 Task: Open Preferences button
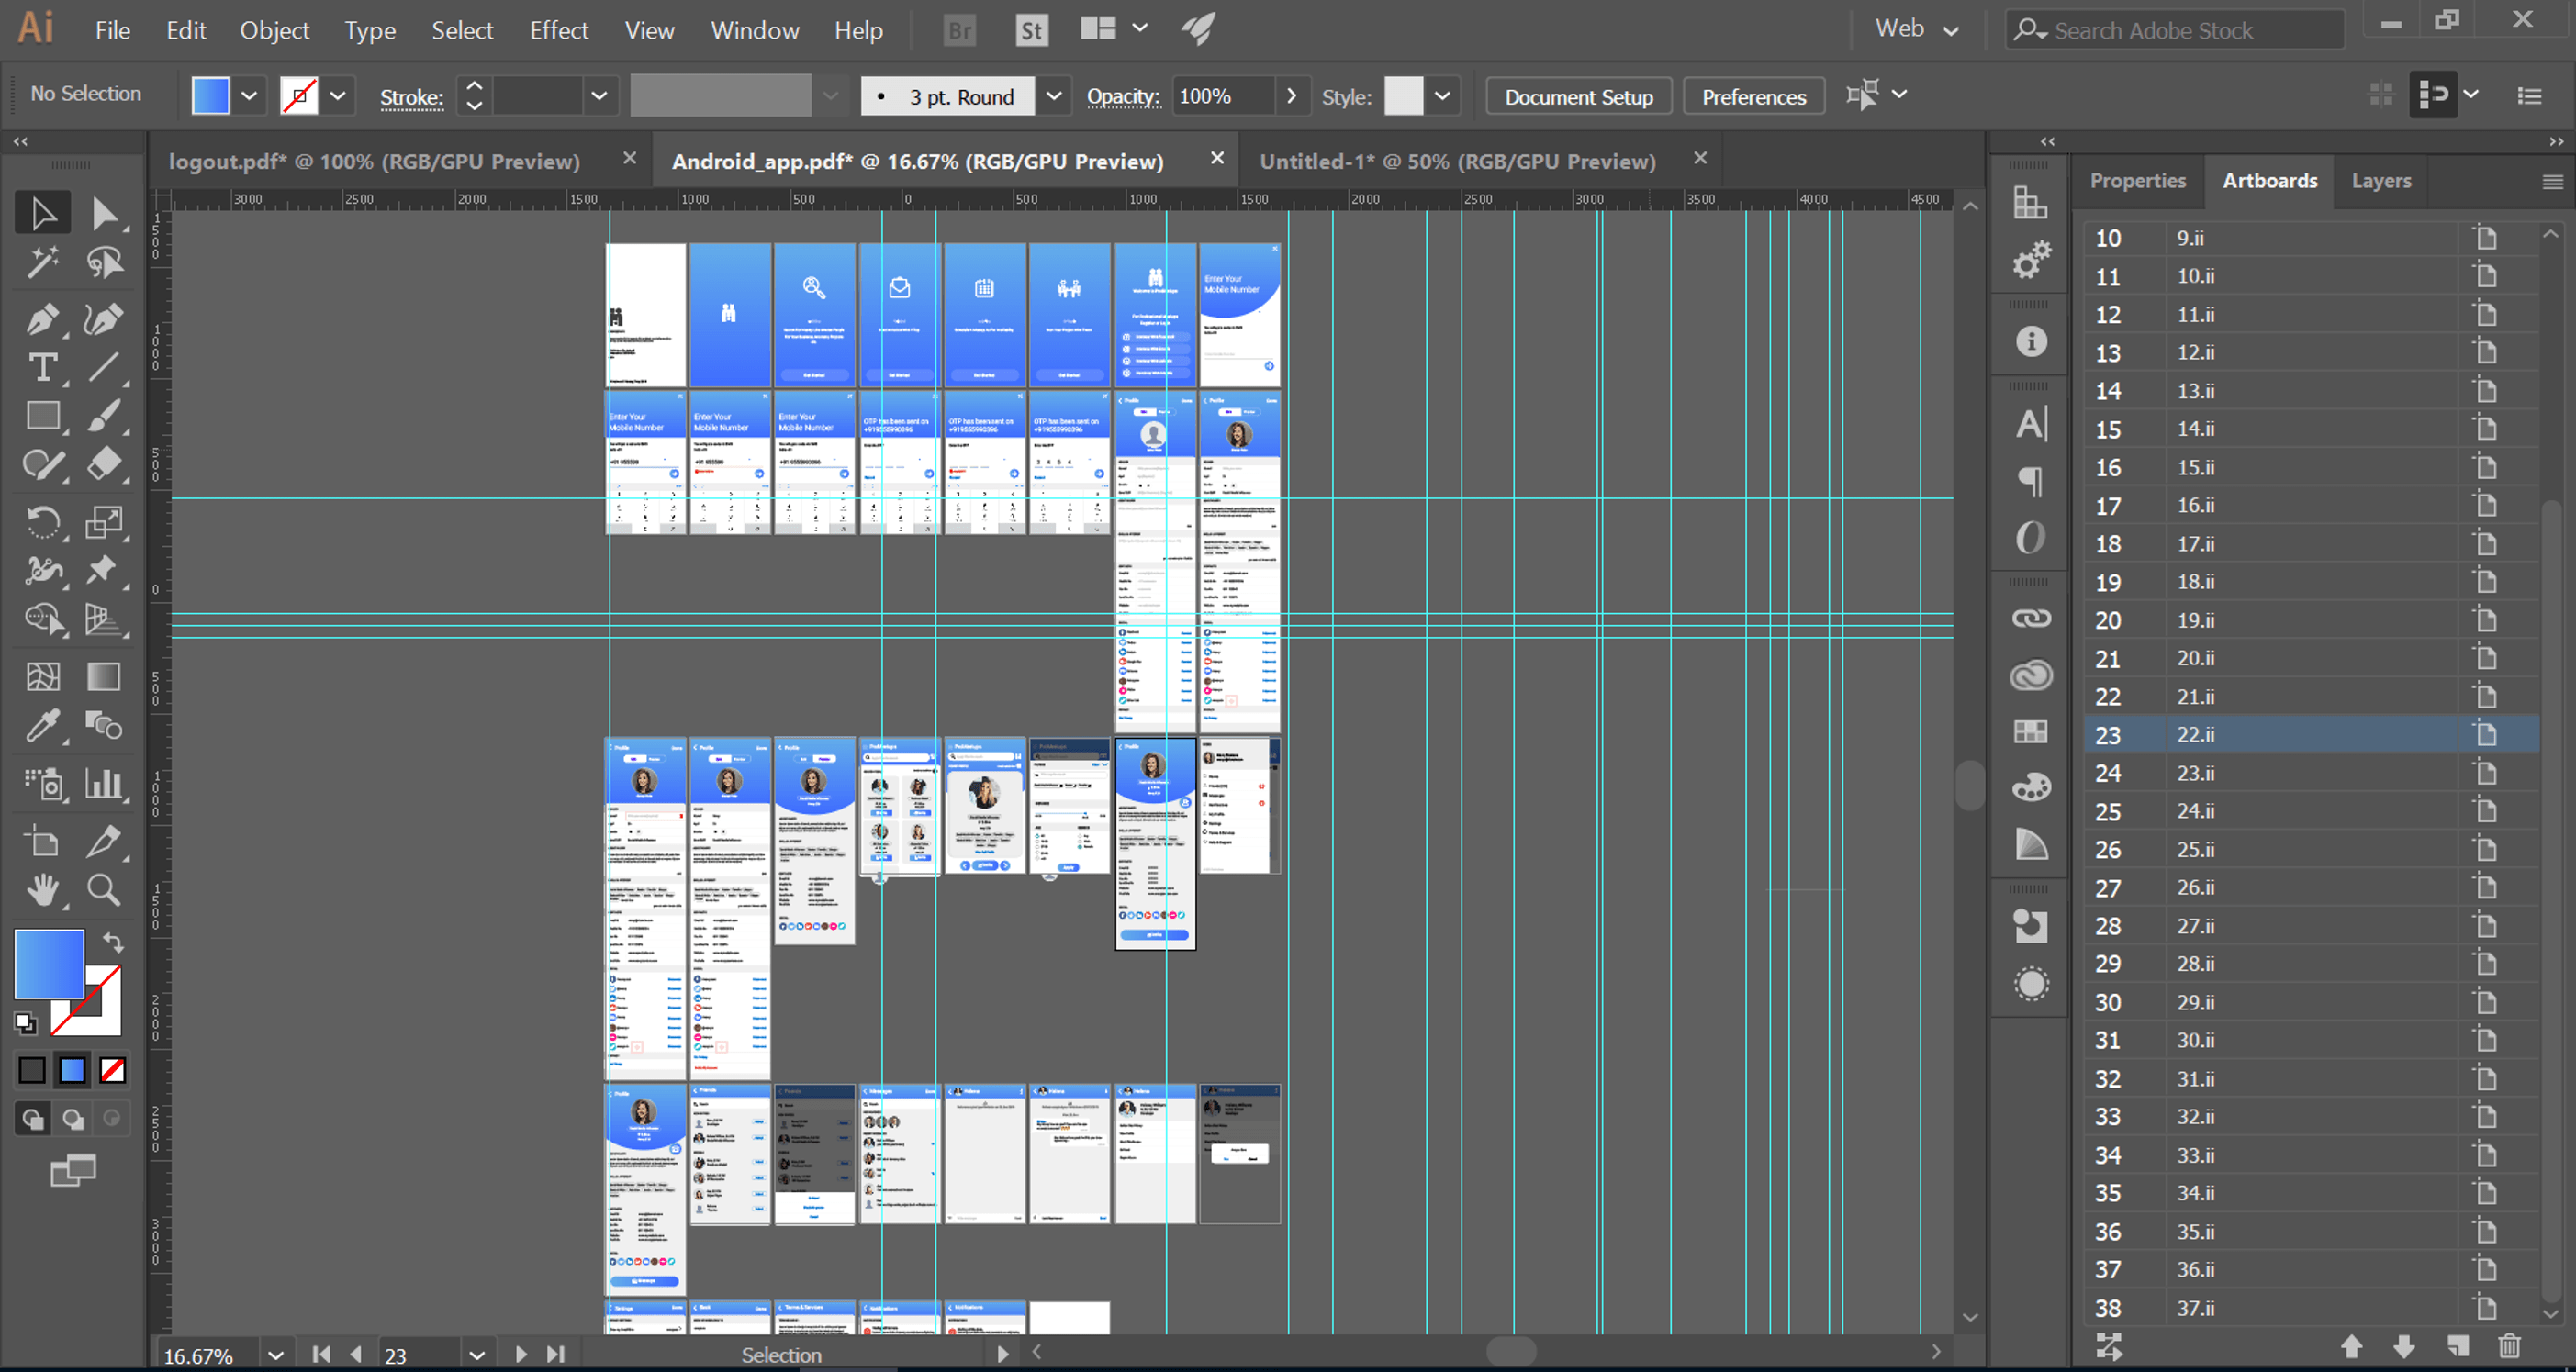[1753, 96]
